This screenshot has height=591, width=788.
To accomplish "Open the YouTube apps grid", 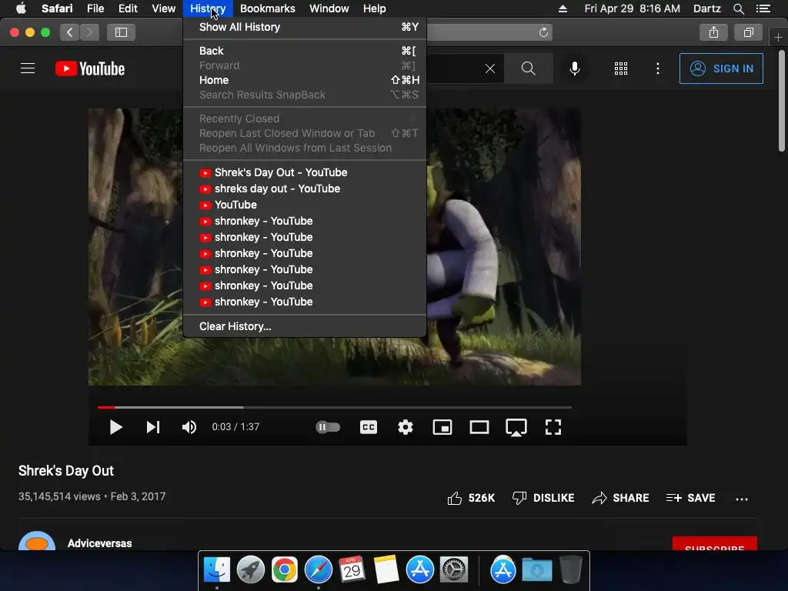I will [621, 68].
